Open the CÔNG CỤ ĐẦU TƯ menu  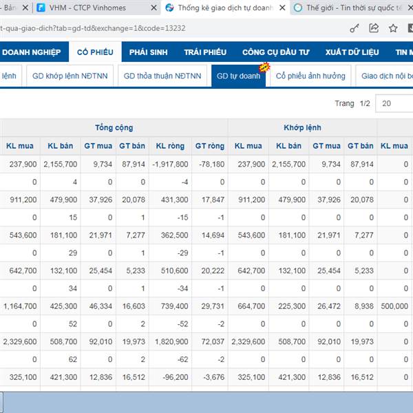276,52
